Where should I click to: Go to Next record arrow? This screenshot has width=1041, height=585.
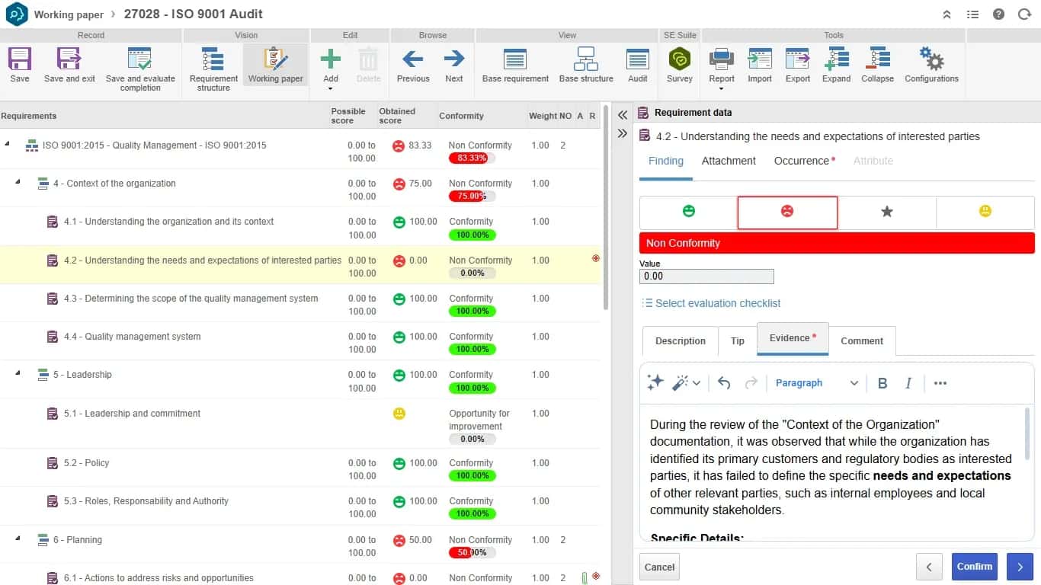tap(454, 59)
